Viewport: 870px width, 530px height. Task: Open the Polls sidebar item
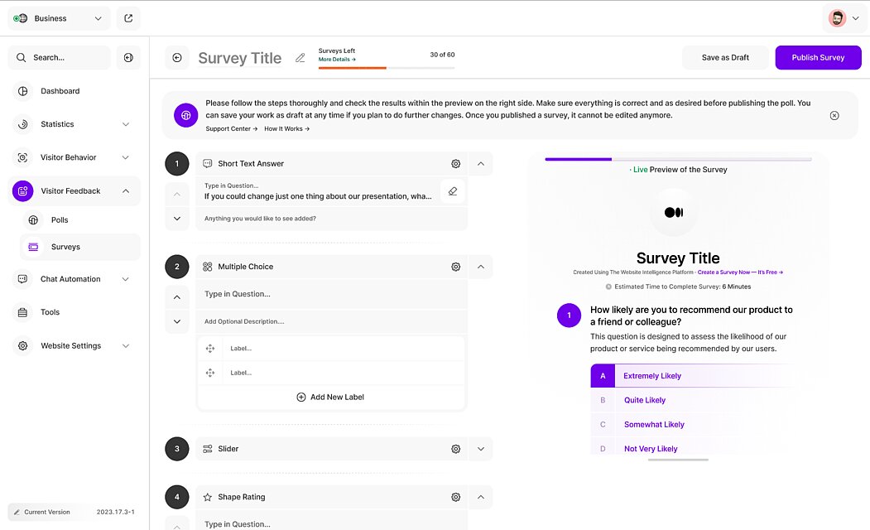(x=60, y=220)
